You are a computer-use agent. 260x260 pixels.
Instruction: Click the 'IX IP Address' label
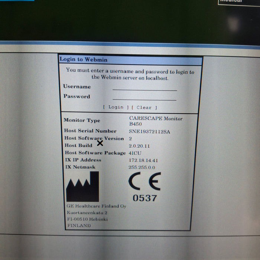(83, 160)
